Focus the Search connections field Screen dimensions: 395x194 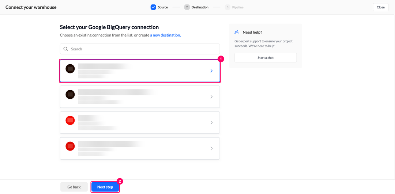tap(140, 49)
